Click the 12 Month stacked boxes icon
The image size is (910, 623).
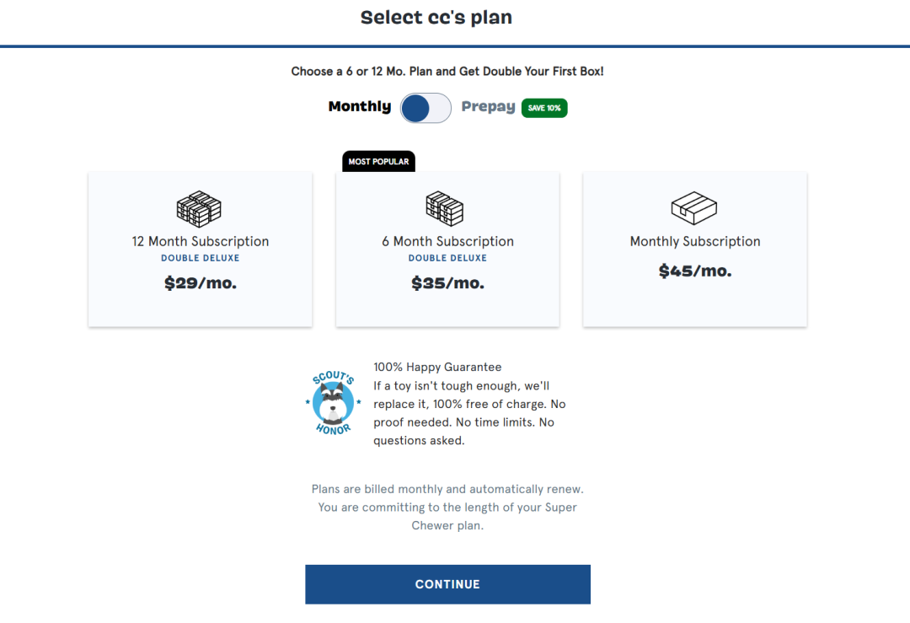click(x=199, y=209)
